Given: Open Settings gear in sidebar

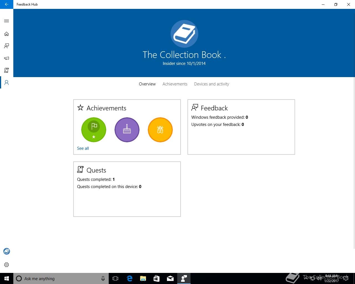Looking at the screenshot, I should tap(7, 265).
